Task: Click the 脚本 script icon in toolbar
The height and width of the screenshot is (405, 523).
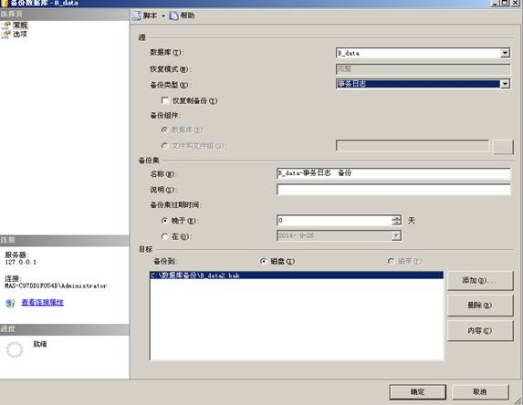Action: [137, 16]
